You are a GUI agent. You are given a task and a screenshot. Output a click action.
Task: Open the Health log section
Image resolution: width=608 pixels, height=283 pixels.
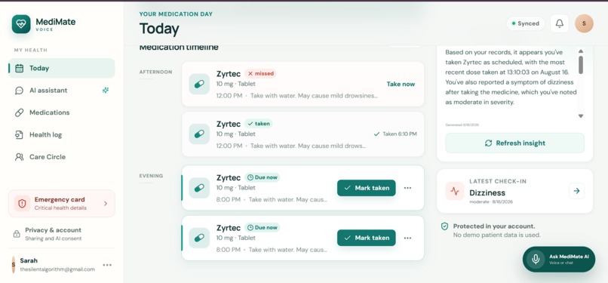coord(62,135)
